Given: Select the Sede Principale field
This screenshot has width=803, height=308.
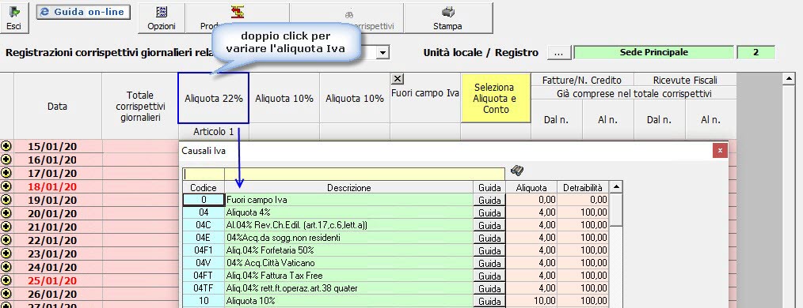Looking at the screenshot, I should [653, 52].
